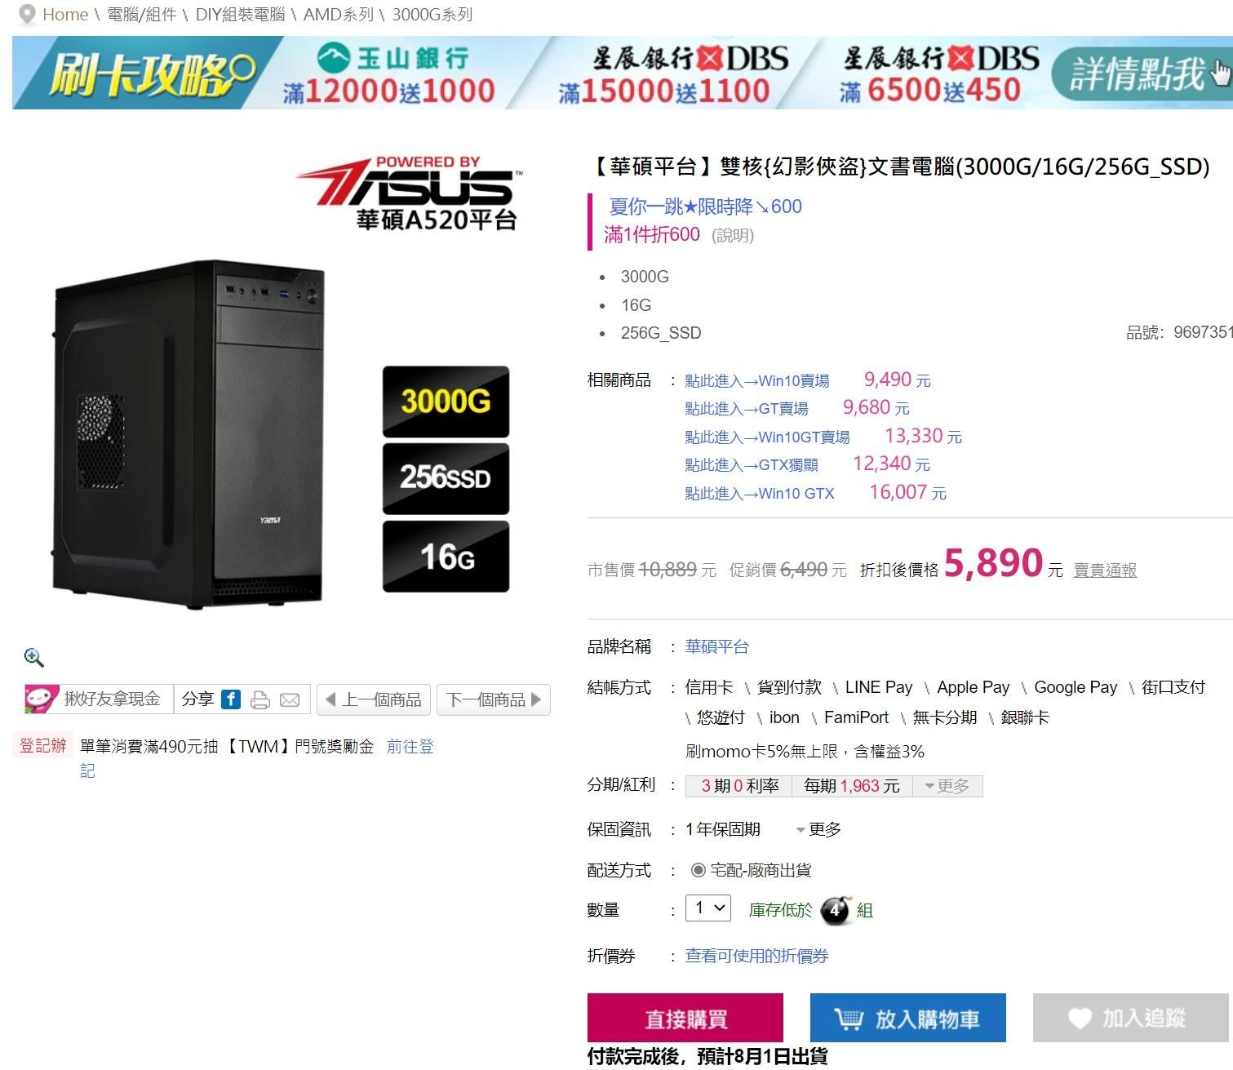Click 直接購買 buy now button

click(x=685, y=1018)
